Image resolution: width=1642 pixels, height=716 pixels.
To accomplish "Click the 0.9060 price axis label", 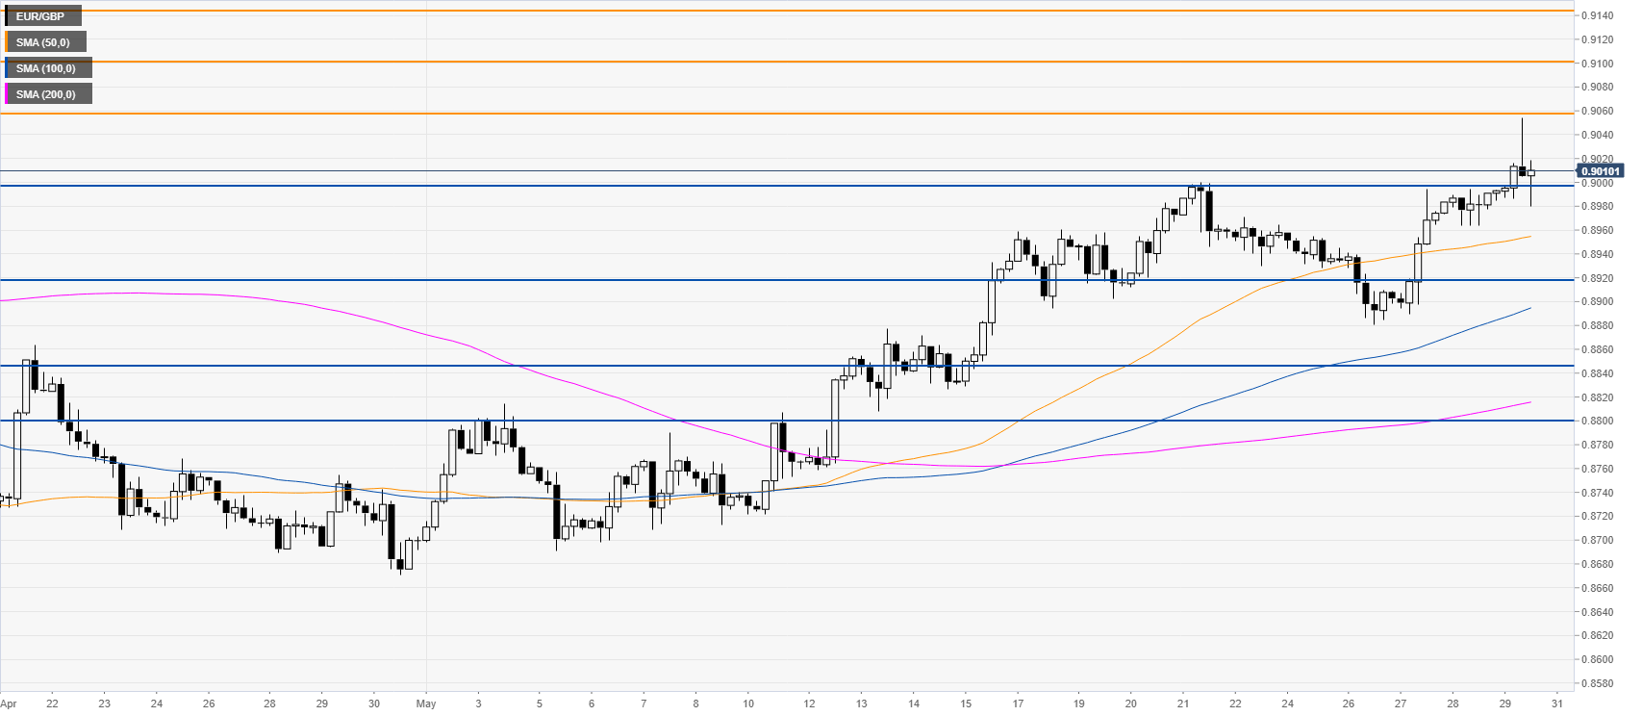I will point(1600,112).
